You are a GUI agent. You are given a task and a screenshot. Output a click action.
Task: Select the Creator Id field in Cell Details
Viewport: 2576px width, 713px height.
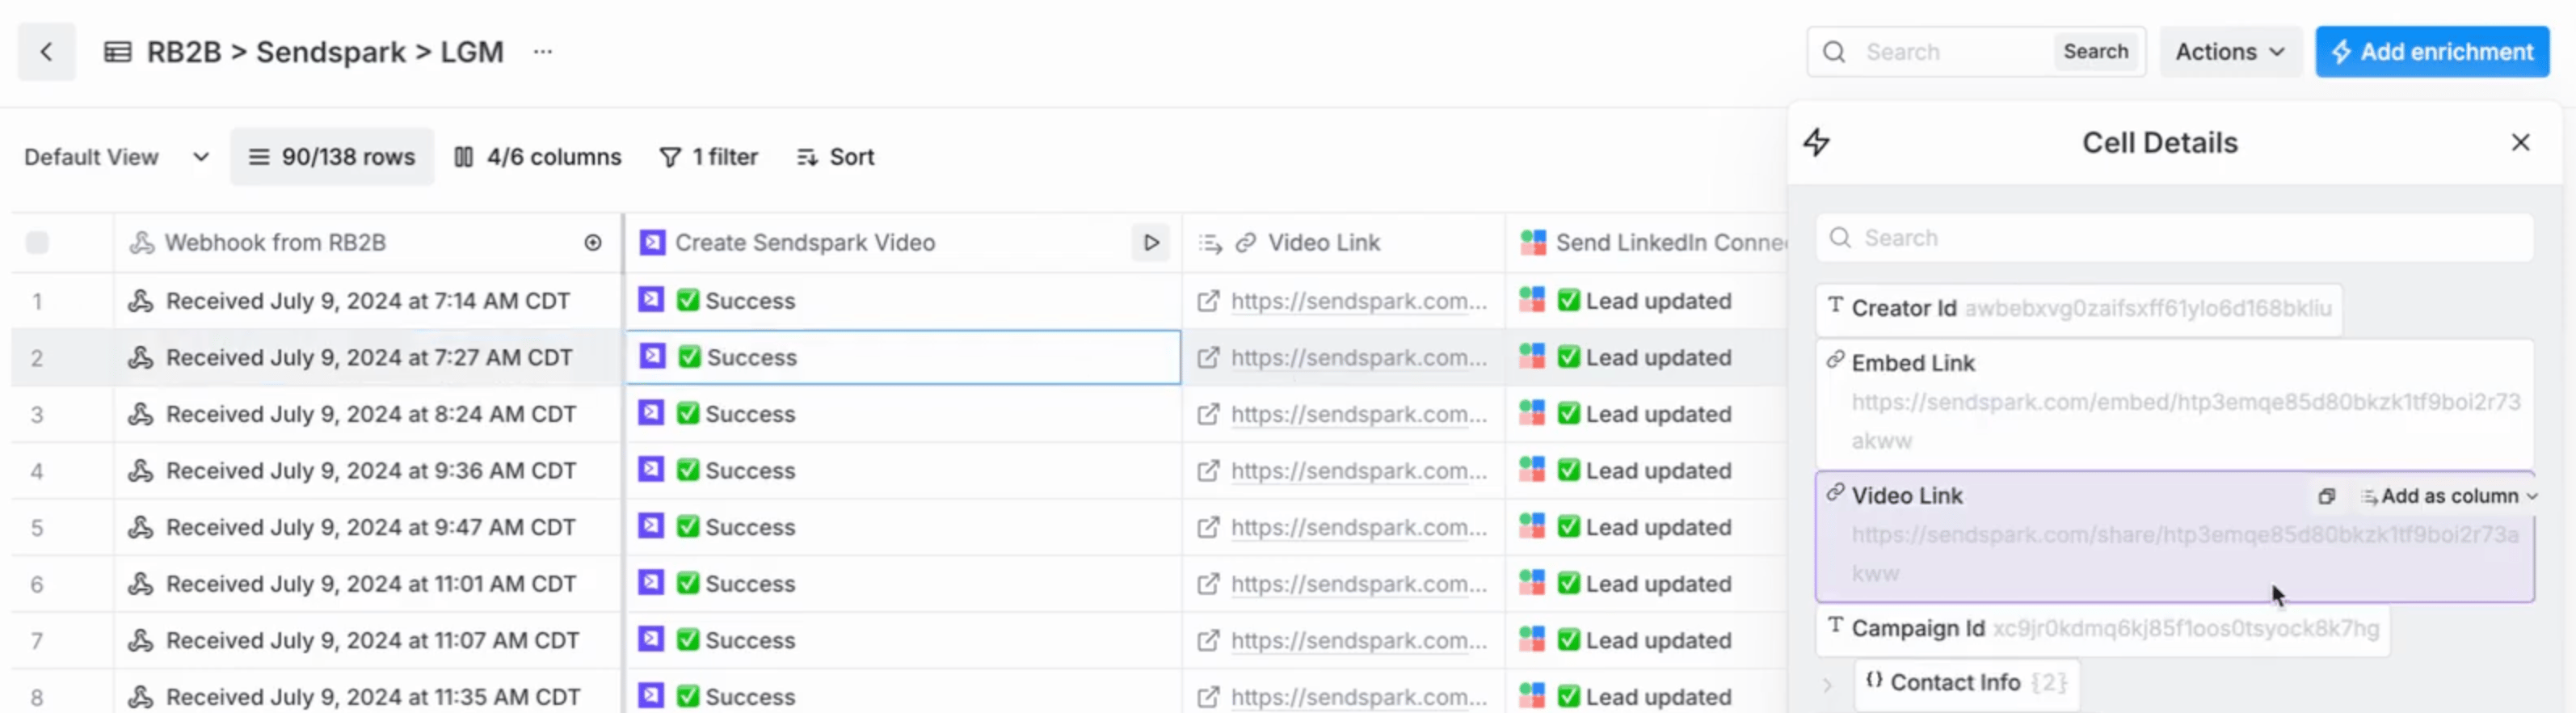pyautogui.click(x=2078, y=308)
